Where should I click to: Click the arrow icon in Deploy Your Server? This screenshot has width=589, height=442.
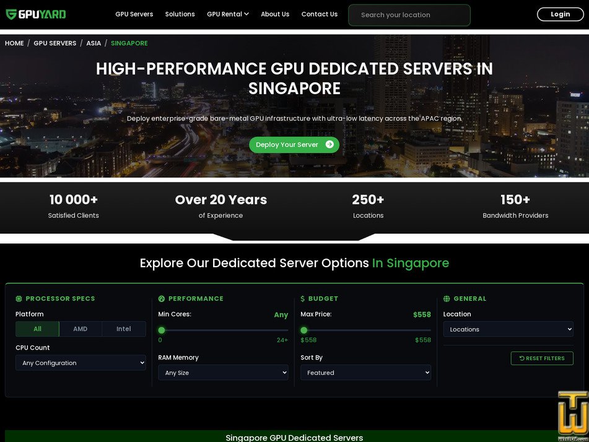point(329,144)
